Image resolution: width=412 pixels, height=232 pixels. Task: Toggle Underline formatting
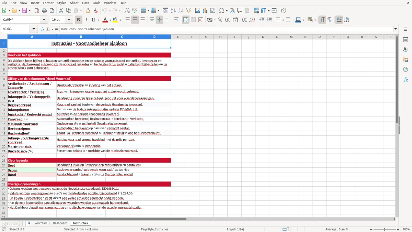[x=93, y=20]
